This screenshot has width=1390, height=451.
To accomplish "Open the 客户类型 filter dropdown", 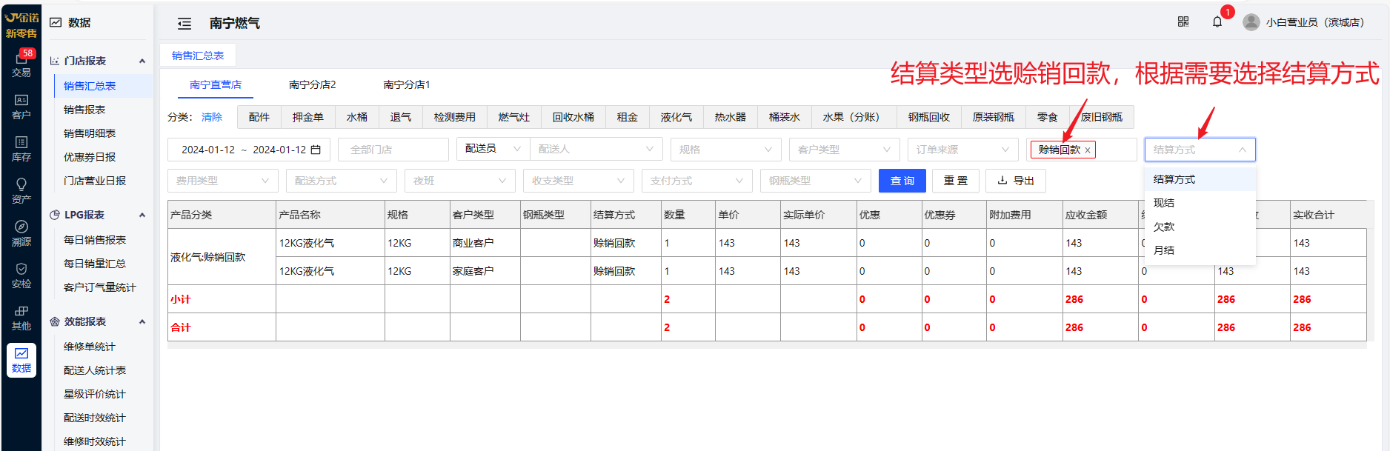I will [845, 150].
